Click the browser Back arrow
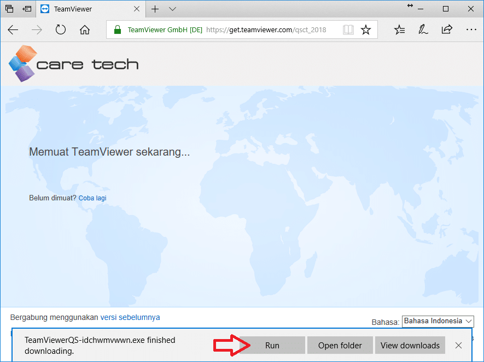484x362 pixels. tap(13, 30)
